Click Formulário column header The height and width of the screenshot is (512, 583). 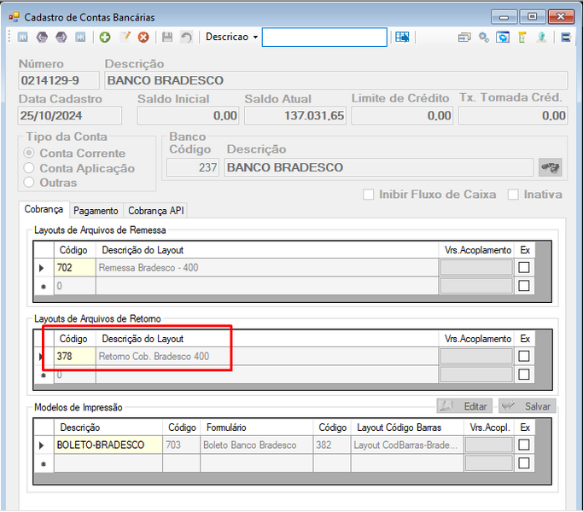click(x=257, y=428)
